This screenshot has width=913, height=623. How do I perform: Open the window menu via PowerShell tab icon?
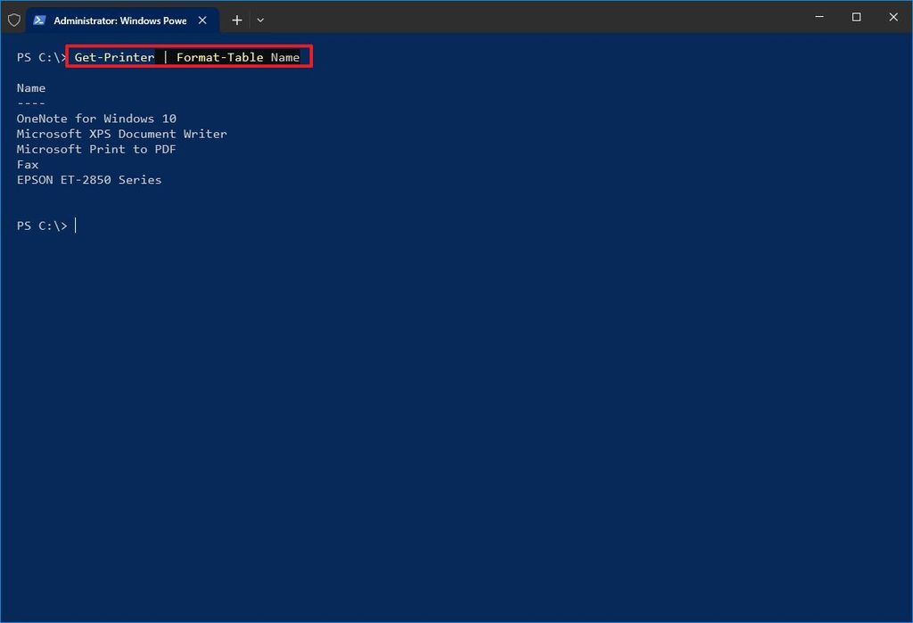(x=39, y=19)
